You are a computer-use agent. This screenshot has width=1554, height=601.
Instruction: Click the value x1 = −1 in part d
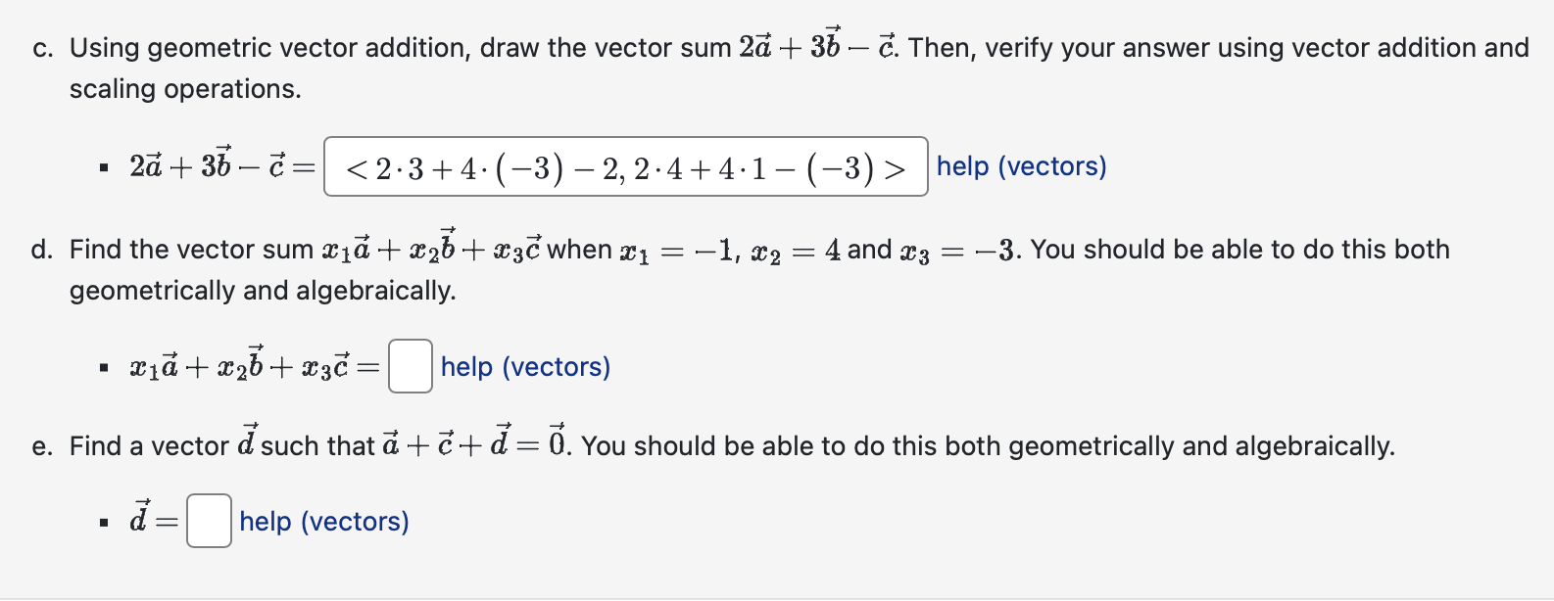pyautogui.click(x=676, y=250)
